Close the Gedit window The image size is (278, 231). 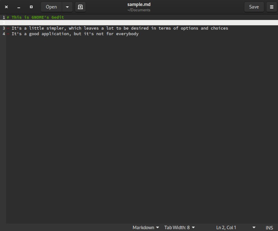(x=6, y=7)
